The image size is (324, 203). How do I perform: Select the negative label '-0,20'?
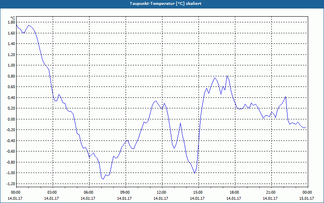click(11, 130)
